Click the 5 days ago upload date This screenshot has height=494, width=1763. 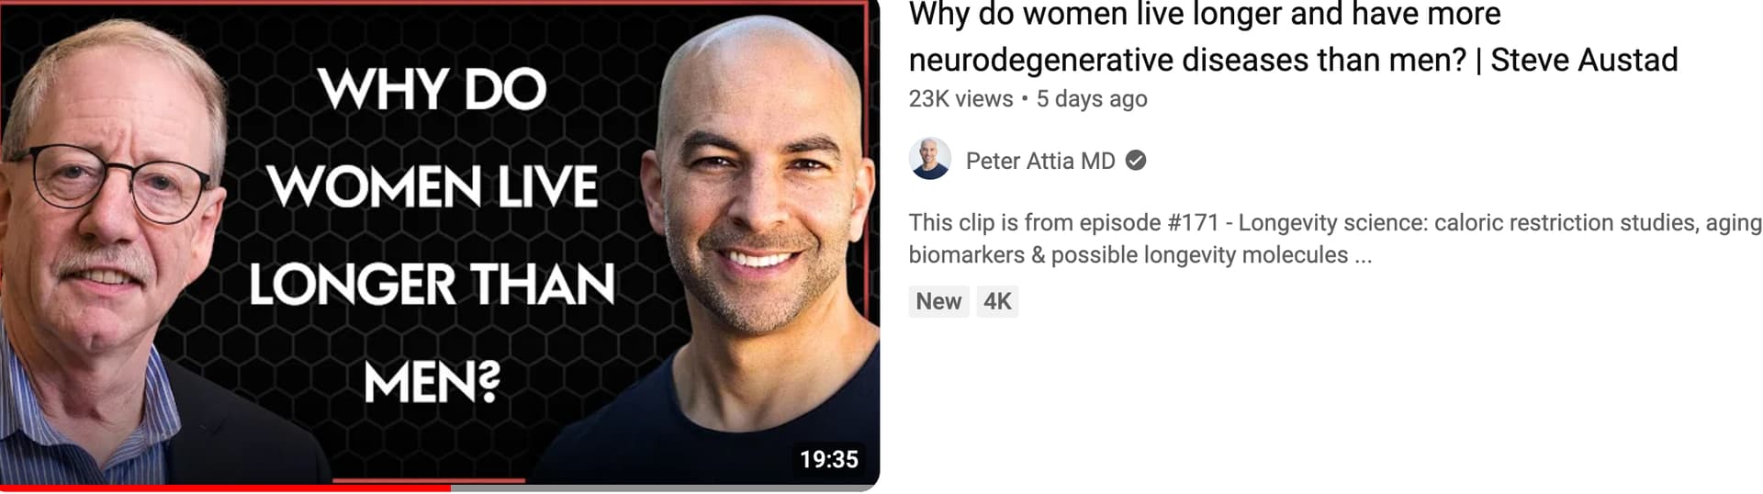click(1092, 99)
